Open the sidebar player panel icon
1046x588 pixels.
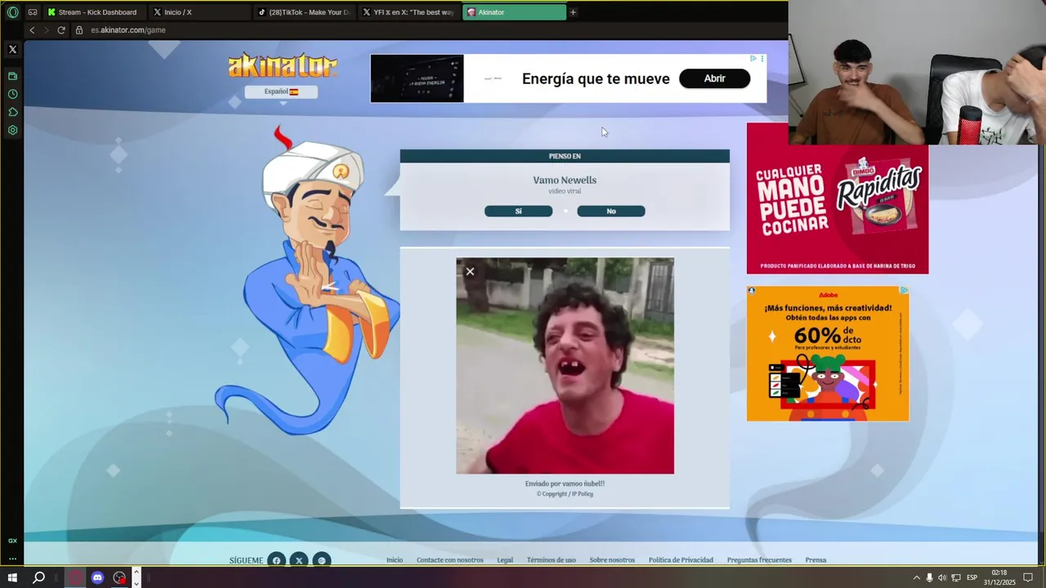[x=12, y=76]
